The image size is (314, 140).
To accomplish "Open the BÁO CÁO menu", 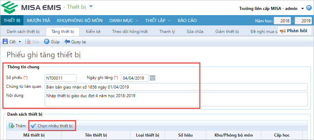I will pyautogui.click(x=187, y=20).
